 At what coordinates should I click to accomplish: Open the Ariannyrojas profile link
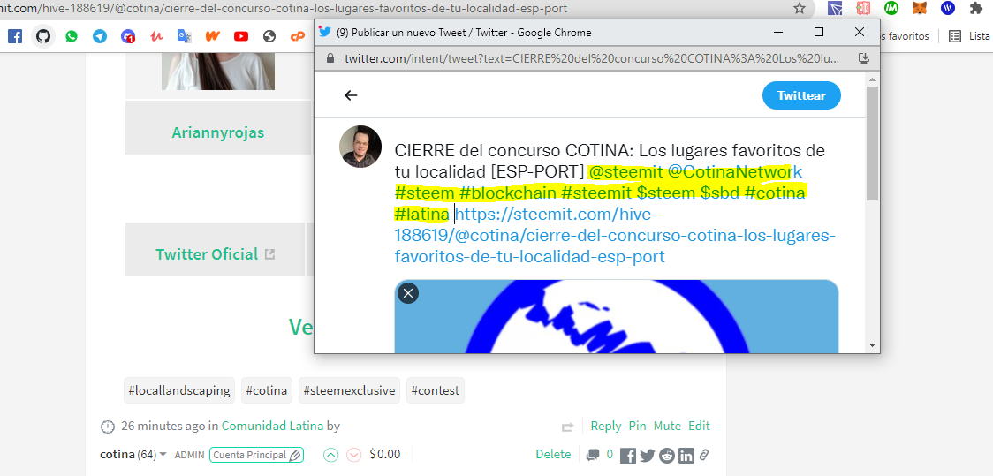click(x=218, y=132)
